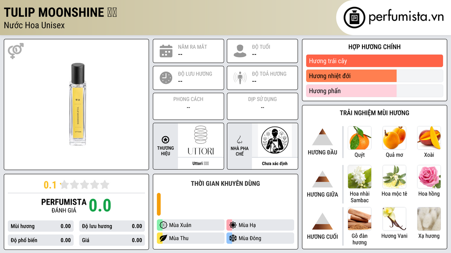Click the Hương trái cây accord bar
The image size is (451, 253).
click(374, 61)
